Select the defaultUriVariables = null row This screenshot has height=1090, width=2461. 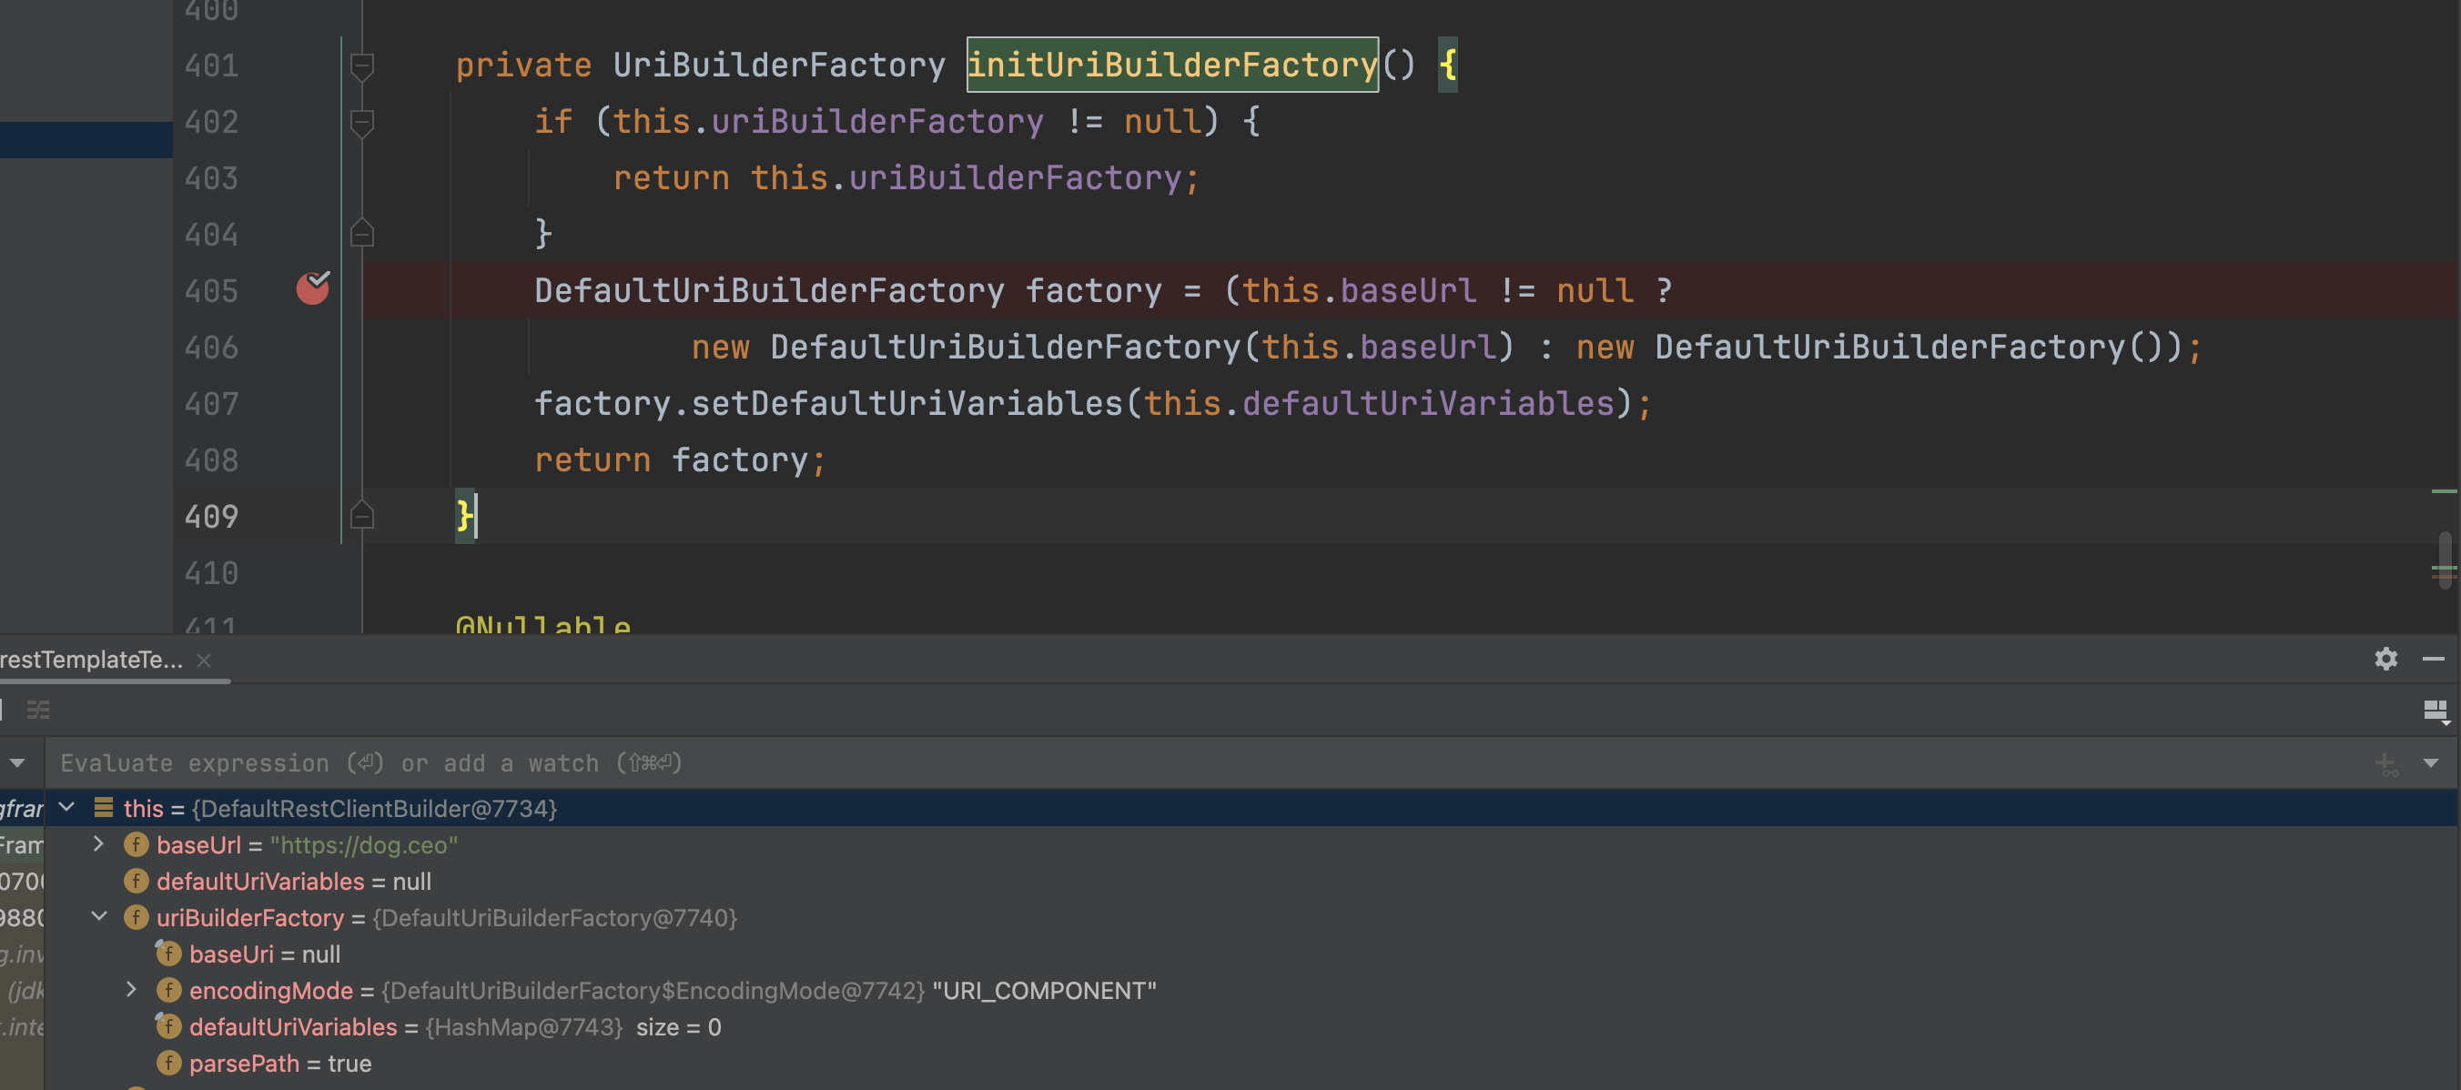[x=1251, y=880]
